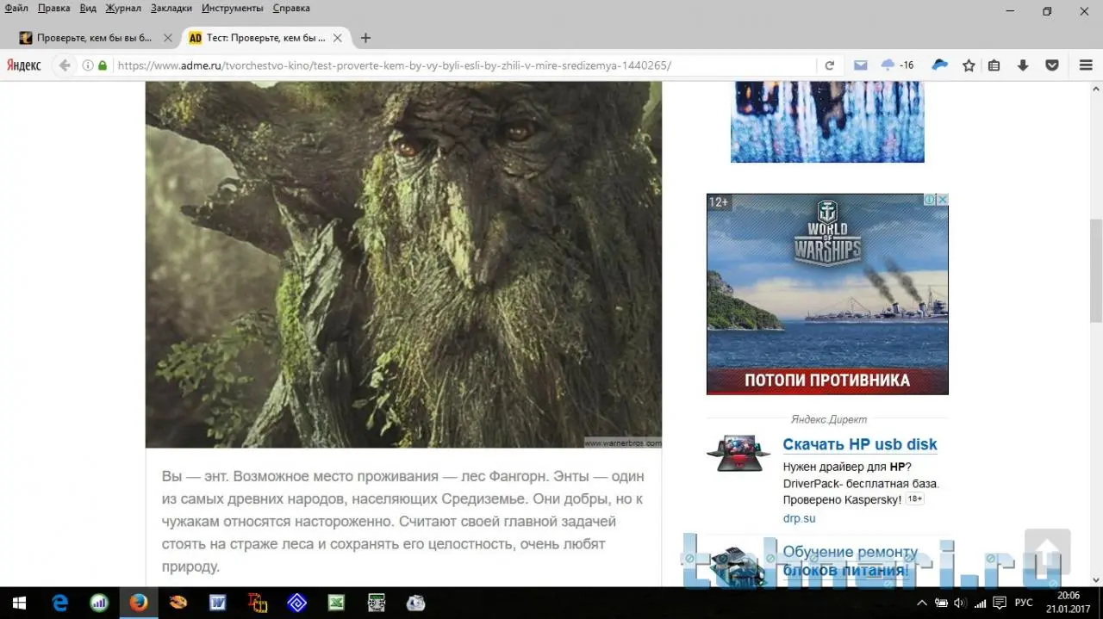Switch to the first 'Проверьте, кем бы' tab
This screenshot has height=619, width=1103.
click(95, 38)
